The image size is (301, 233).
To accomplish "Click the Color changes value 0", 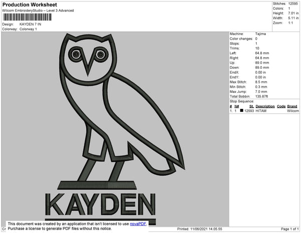I will (256, 39).
